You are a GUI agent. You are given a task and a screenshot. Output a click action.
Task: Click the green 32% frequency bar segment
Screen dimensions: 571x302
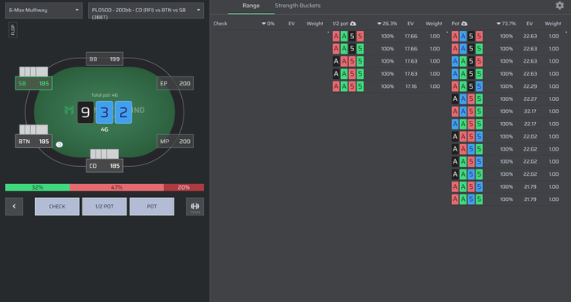click(x=38, y=187)
